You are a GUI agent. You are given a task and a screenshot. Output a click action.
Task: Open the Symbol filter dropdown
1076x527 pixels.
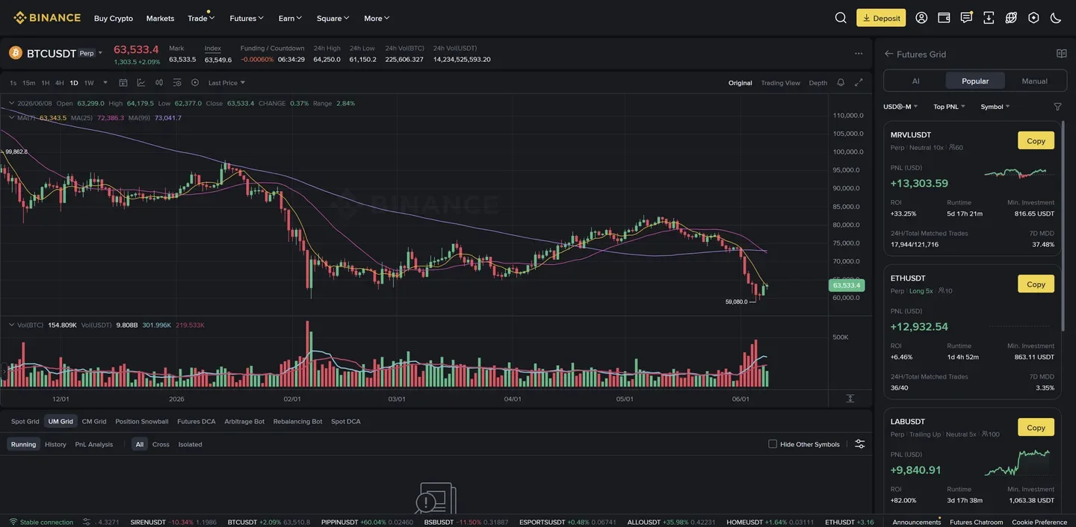coord(995,107)
